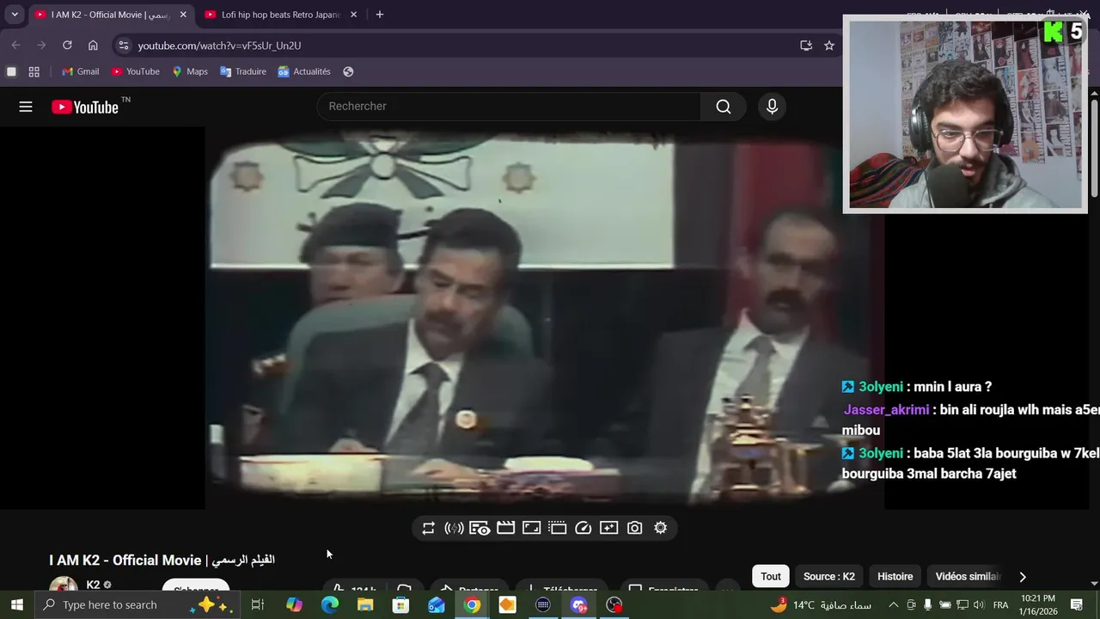Screen dimensions: 1100x619
Task: Click the page vertical scrollbar down arrow
Action: 1094,583
